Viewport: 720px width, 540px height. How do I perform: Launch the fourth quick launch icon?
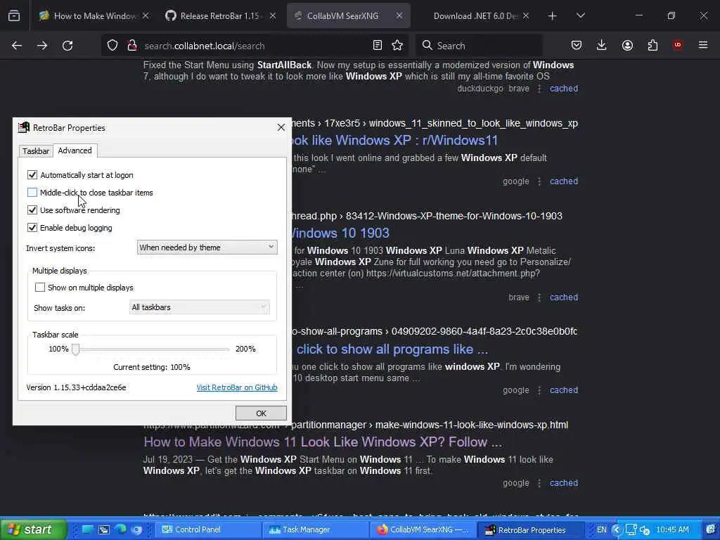point(137,529)
